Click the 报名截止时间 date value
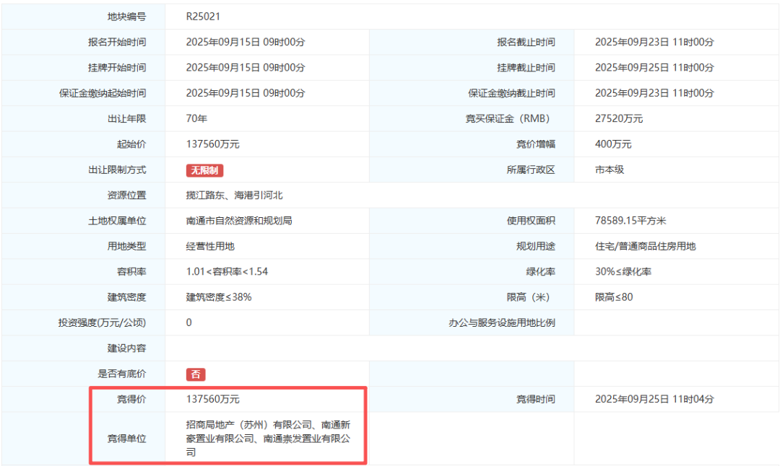The height and width of the screenshot is (466, 780). [654, 43]
